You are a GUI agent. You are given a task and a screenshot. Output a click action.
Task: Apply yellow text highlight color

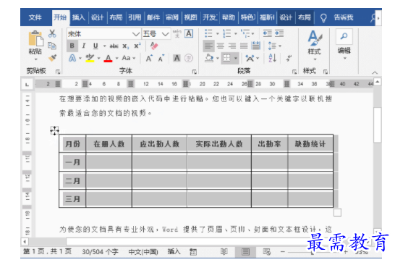(x=90, y=58)
